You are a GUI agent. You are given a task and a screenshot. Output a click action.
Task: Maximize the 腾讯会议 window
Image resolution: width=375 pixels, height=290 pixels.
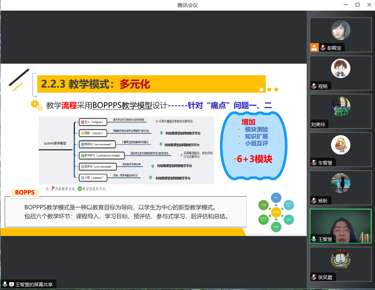point(358,5)
